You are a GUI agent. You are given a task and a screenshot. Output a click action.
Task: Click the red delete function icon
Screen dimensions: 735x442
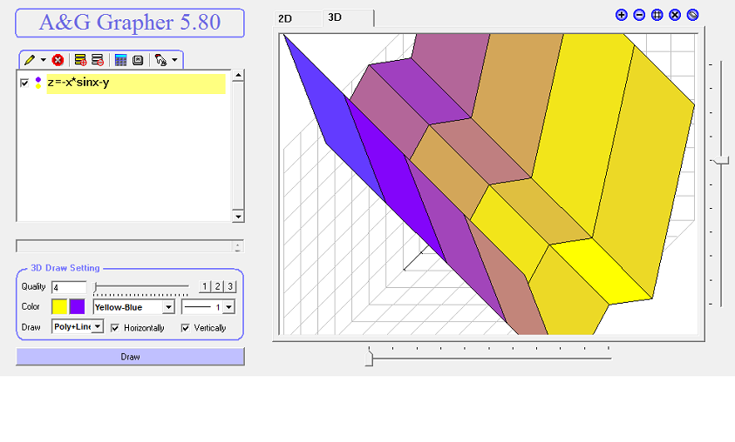(58, 60)
